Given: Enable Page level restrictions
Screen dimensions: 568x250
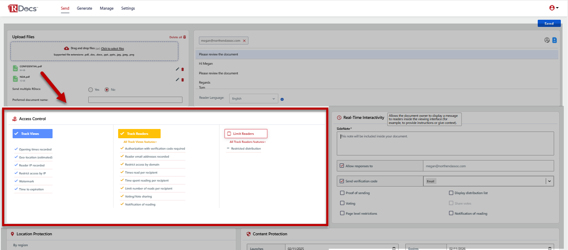Looking at the screenshot, I should [342, 213].
